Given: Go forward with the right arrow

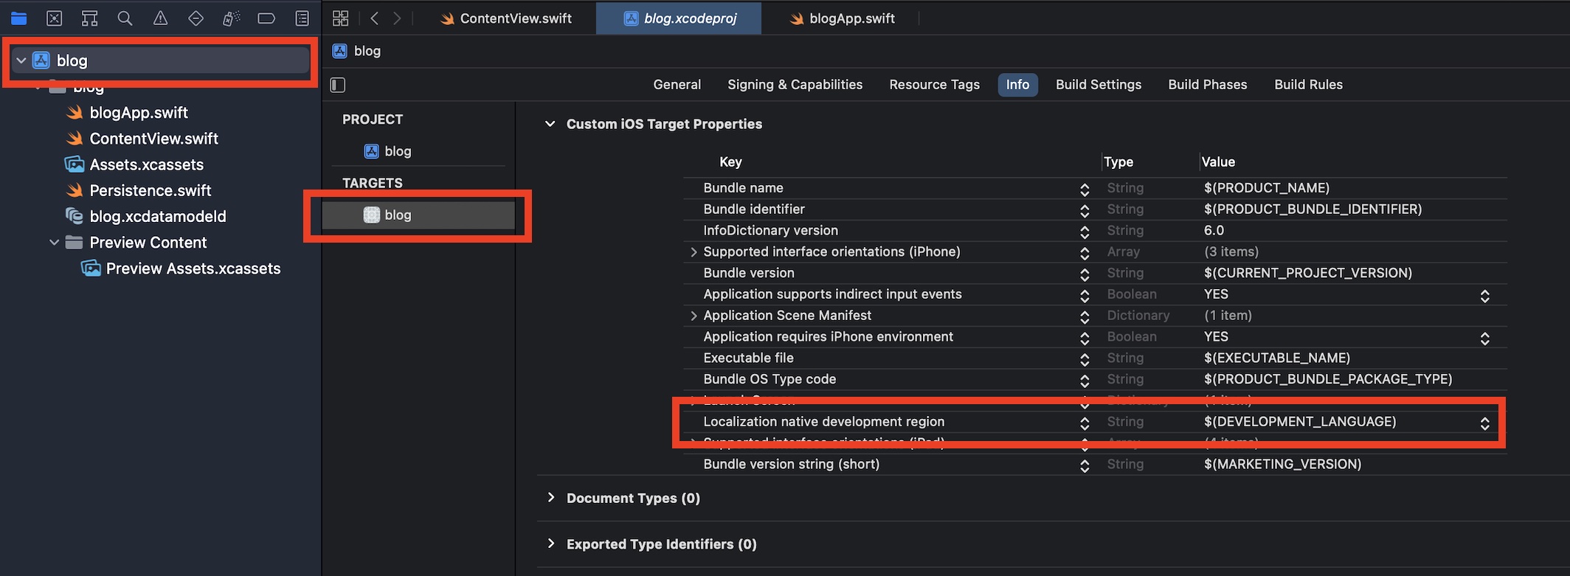Looking at the screenshot, I should point(397,18).
